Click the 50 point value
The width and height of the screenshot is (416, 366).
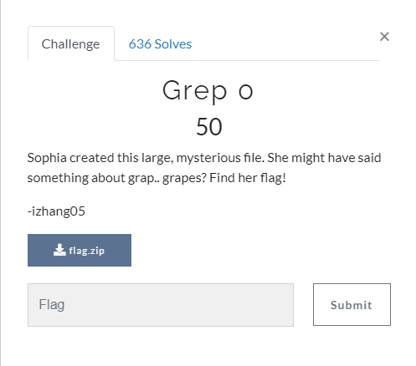209,127
